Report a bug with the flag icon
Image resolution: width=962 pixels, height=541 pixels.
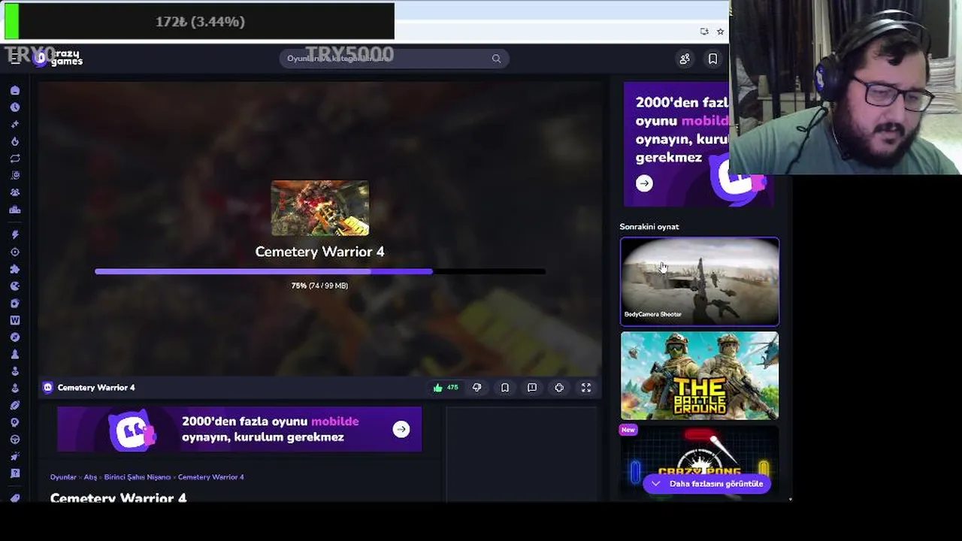point(532,388)
